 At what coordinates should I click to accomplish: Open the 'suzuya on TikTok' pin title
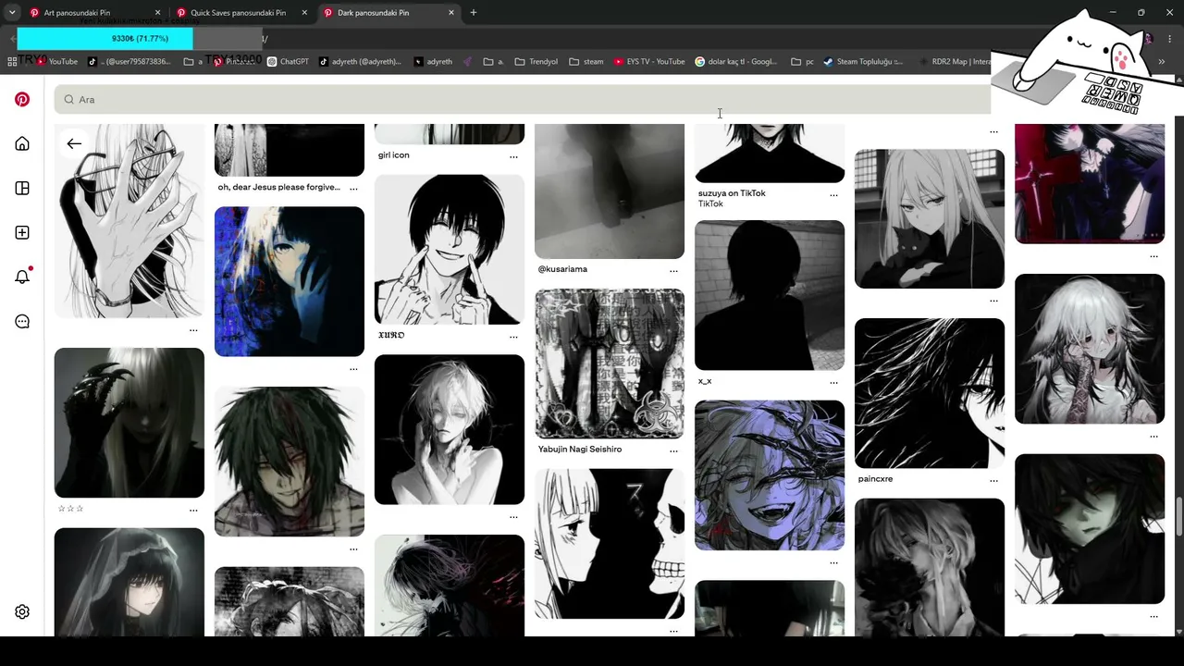(732, 193)
